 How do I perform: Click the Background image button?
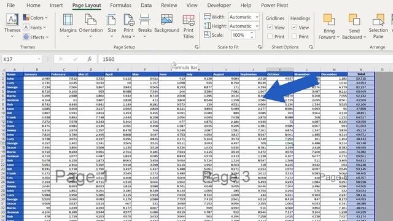tap(166, 24)
